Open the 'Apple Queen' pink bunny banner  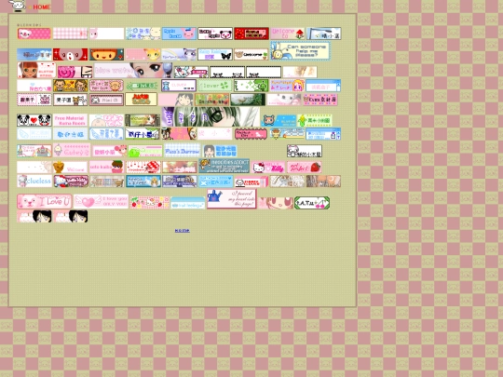click(x=179, y=34)
